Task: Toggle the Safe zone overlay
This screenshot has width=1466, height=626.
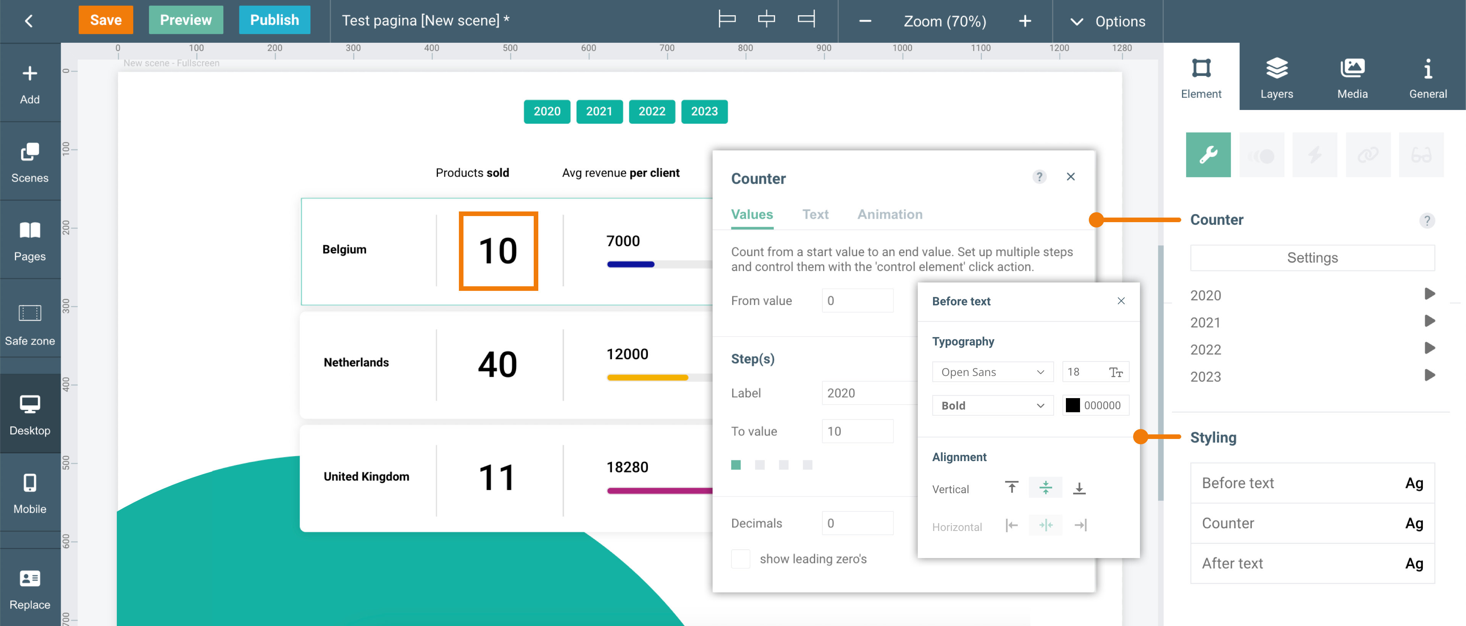Action: [x=30, y=324]
